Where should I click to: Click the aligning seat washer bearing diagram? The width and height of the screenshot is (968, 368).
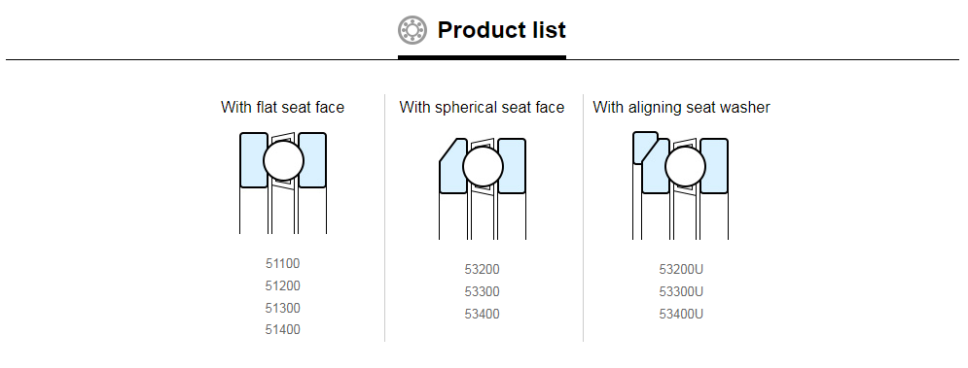pos(680,185)
